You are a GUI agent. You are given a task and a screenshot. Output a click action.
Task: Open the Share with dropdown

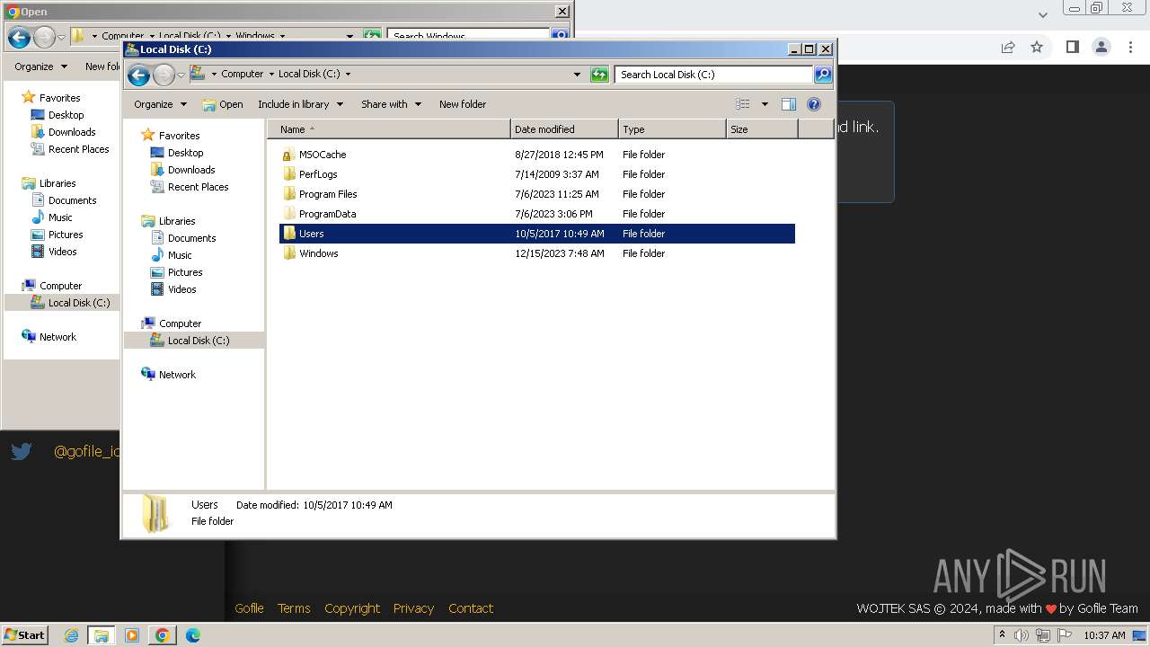(391, 104)
